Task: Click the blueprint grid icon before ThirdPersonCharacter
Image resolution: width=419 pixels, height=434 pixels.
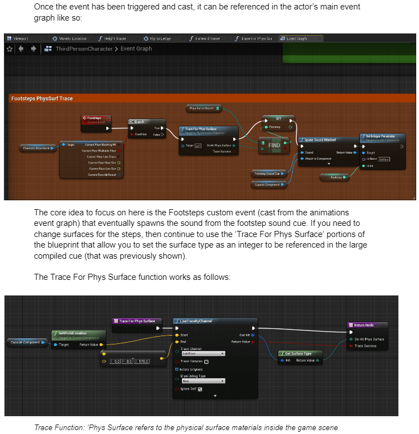Action: pyautogui.click(x=47, y=49)
